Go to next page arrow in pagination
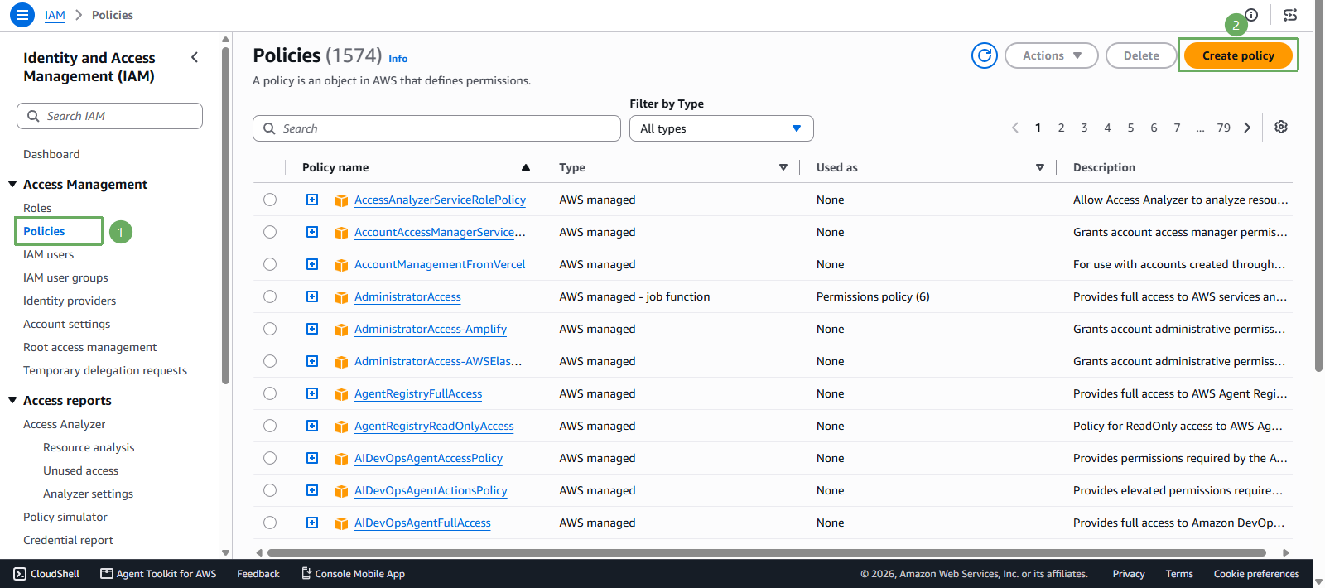Viewport: 1325px width, 588px height. click(x=1247, y=128)
